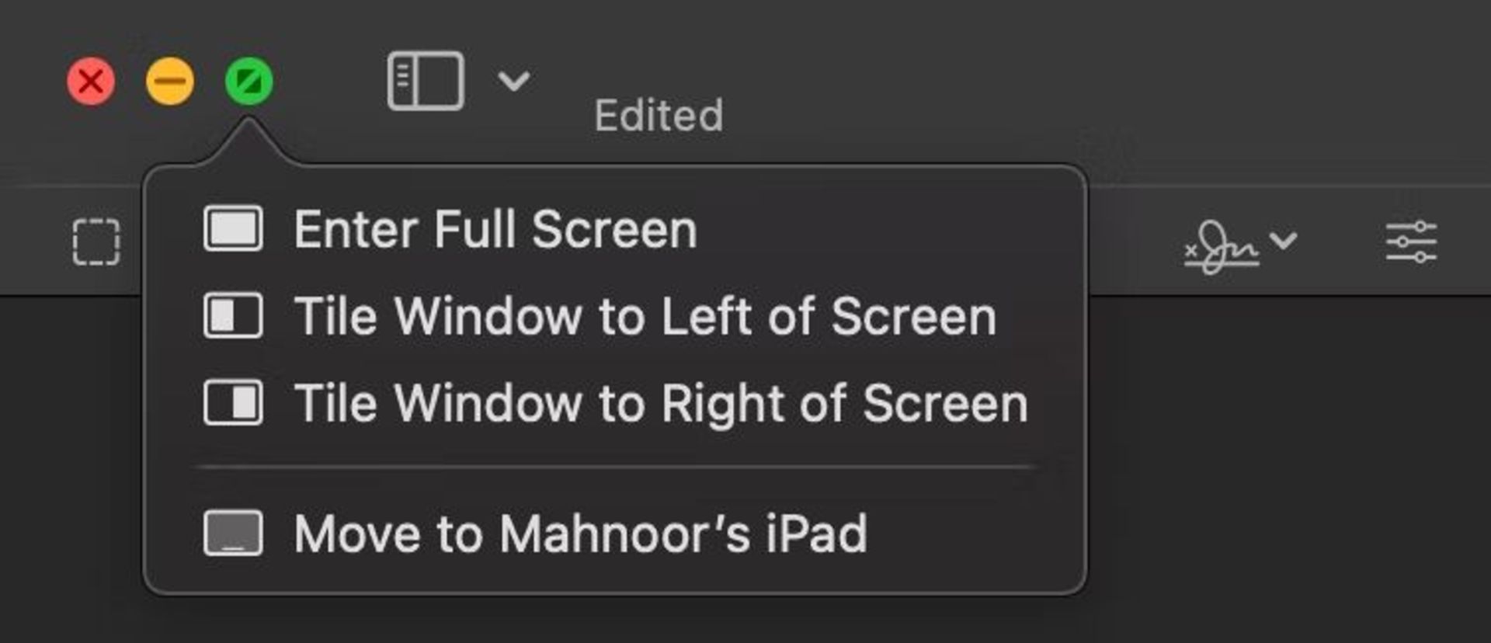Select Tile Window to Right of Screen
This screenshot has height=643, width=1491.
pos(661,404)
